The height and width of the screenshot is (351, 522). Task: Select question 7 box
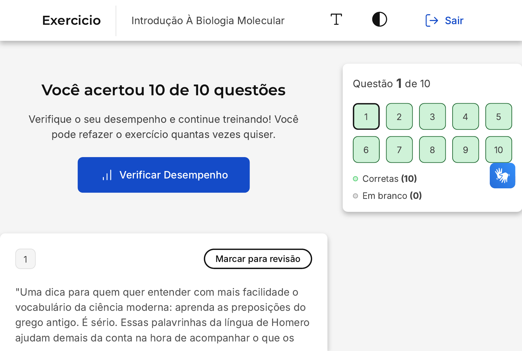[399, 150]
